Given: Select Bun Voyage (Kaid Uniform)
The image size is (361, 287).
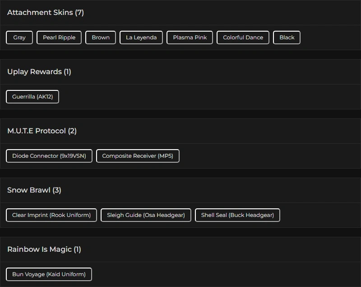Looking at the screenshot, I should [49, 274].
